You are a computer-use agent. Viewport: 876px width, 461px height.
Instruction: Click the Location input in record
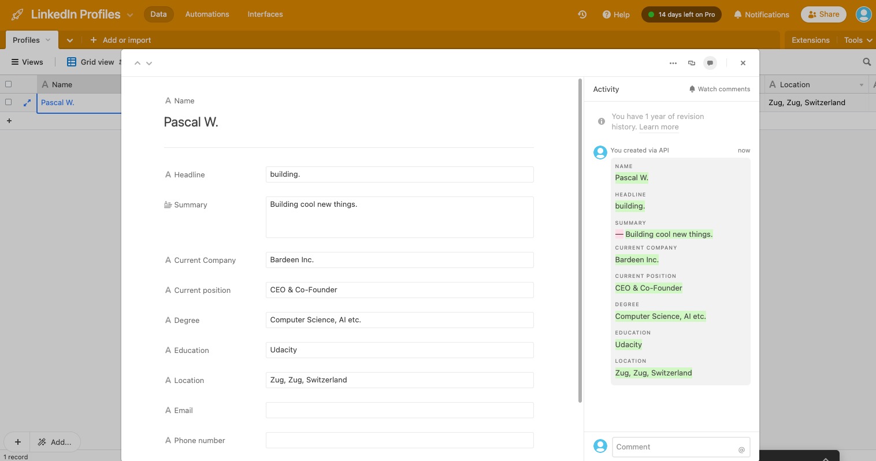coord(399,380)
